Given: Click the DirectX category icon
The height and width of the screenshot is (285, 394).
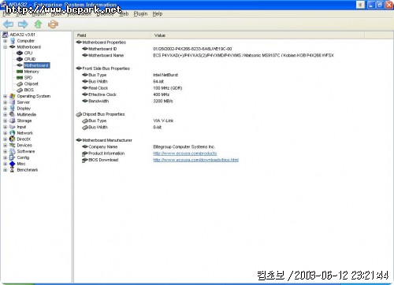Looking at the screenshot, I should coord(13,139).
